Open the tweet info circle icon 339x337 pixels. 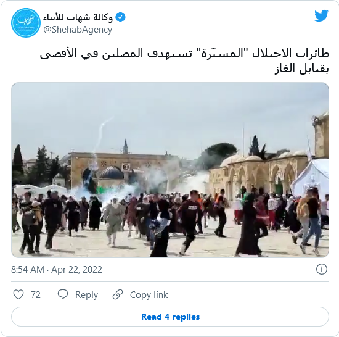[x=322, y=270]
